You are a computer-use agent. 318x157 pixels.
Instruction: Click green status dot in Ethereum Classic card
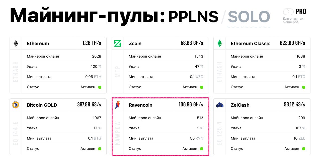pyautogui.click(x=304, y=87)
